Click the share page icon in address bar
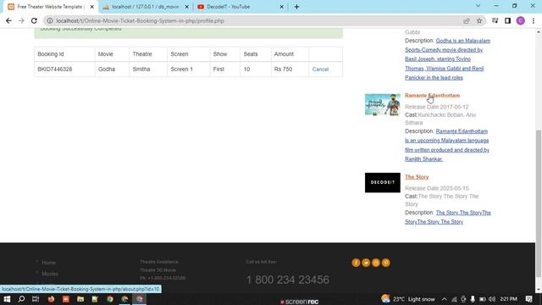Screen dimensions: 542x305 coord(467,20)
